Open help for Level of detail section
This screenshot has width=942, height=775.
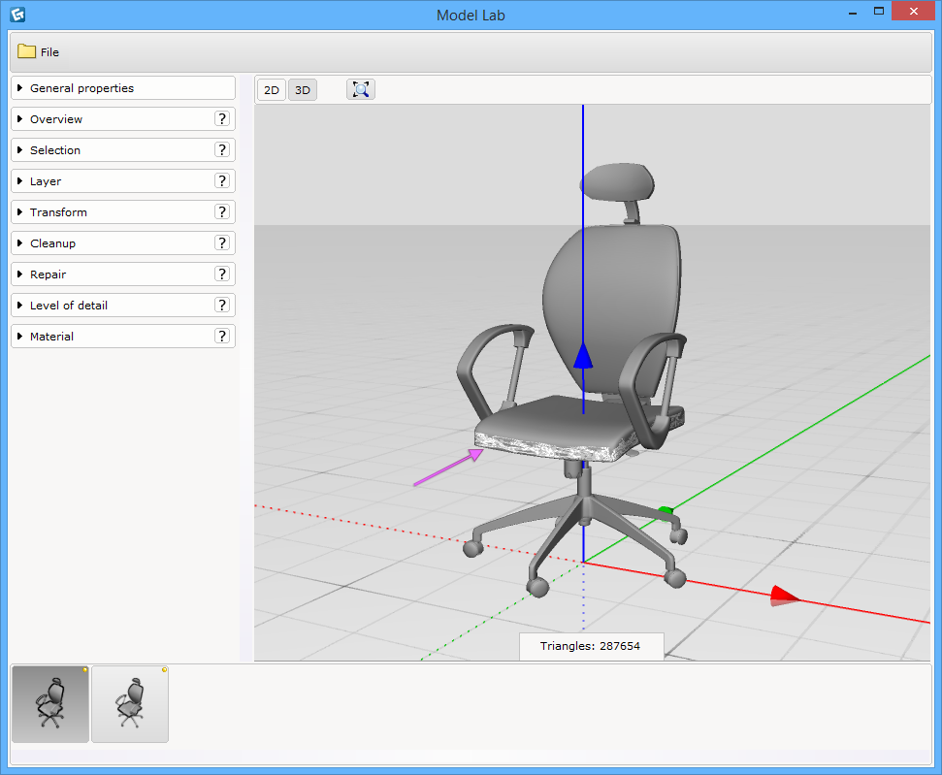coord(222,306)
